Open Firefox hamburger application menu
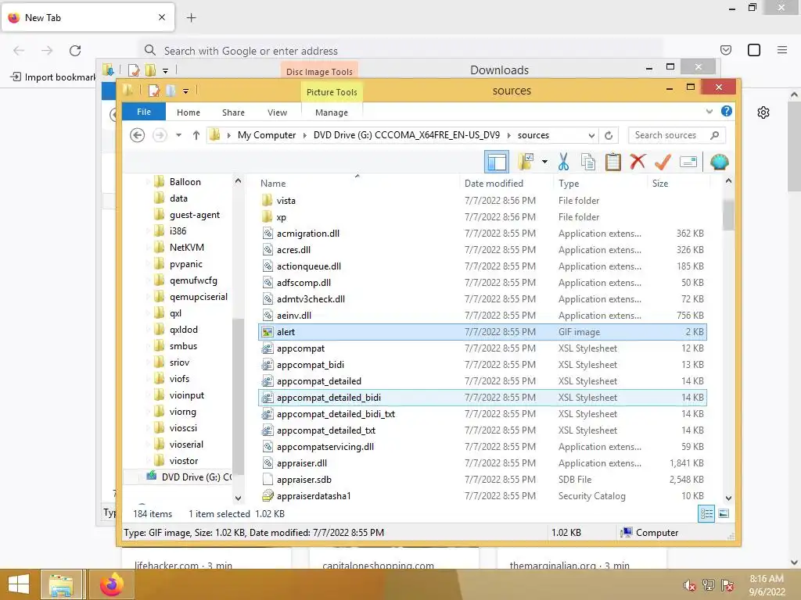 [x=782, y=50]
